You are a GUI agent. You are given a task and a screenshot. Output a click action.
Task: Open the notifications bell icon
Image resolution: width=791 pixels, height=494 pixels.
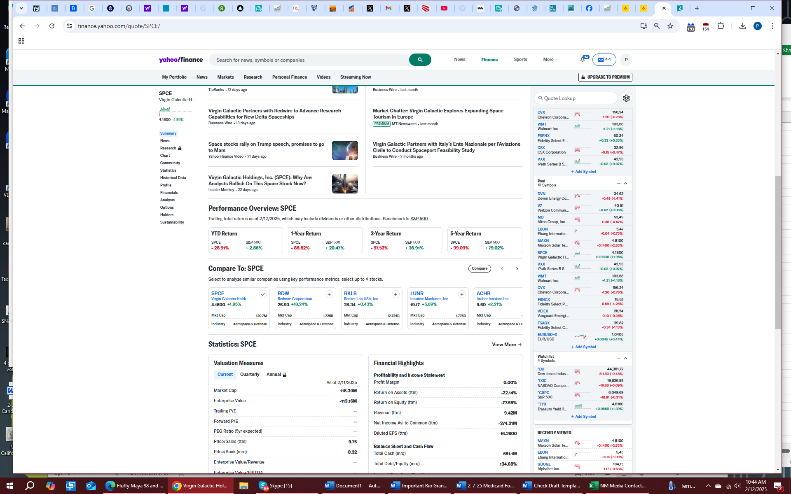[583, 60]
